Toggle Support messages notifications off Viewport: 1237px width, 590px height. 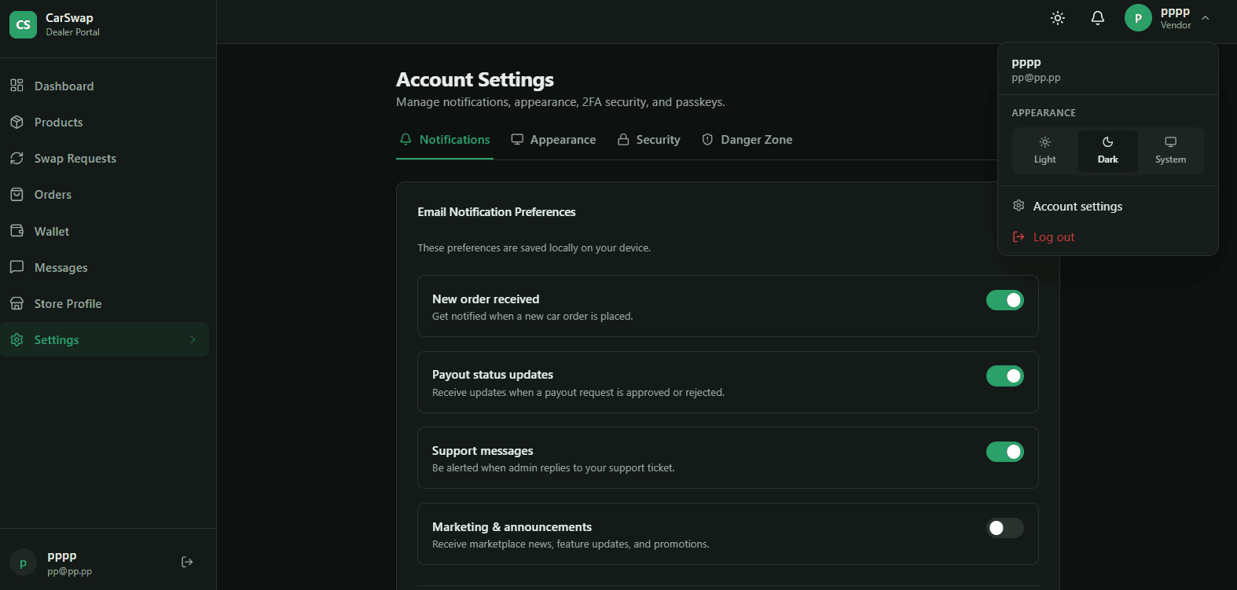(1005, 452)
